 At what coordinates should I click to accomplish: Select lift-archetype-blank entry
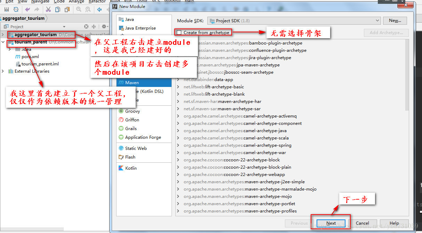pyautogui.click(x=214, y=94)
